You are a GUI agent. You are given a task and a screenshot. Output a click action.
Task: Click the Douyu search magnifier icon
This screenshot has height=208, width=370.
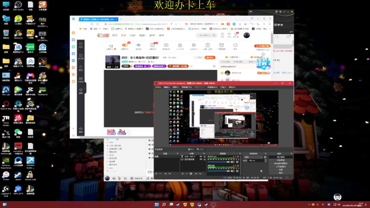[214, 35]
